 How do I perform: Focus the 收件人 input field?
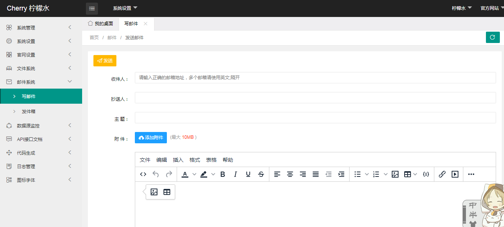click(315, 78)
